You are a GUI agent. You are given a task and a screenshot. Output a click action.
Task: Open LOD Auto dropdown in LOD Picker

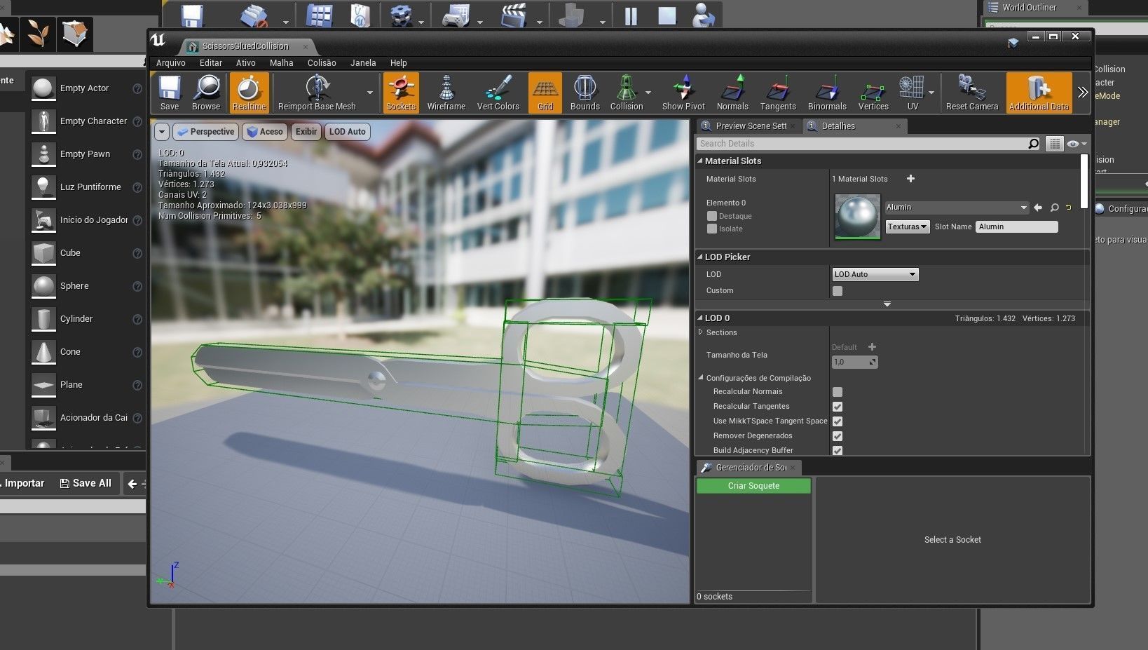tap(875, 274)
